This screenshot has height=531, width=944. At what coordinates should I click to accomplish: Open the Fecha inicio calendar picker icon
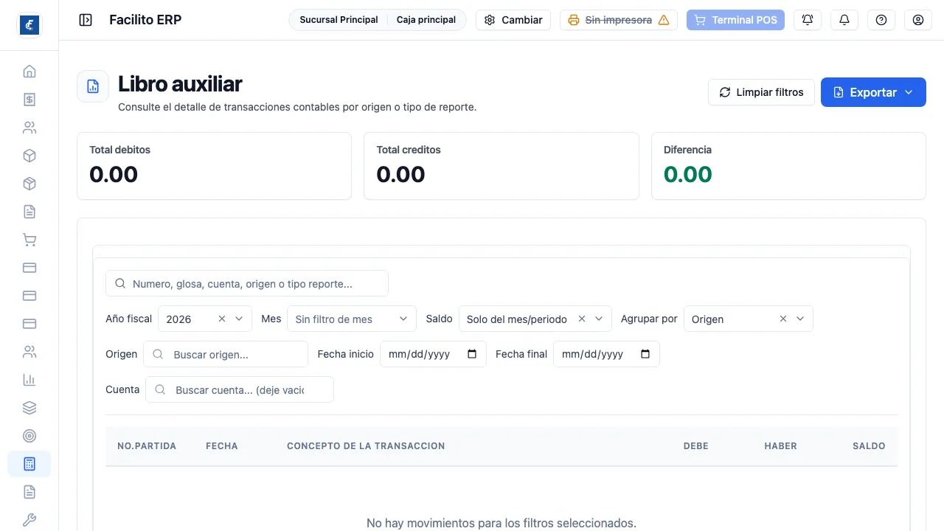click(x=473, y=354)
